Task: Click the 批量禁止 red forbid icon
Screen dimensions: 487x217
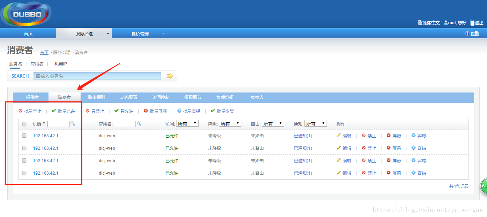Action: pyautogui.click(x=21, y=111)
